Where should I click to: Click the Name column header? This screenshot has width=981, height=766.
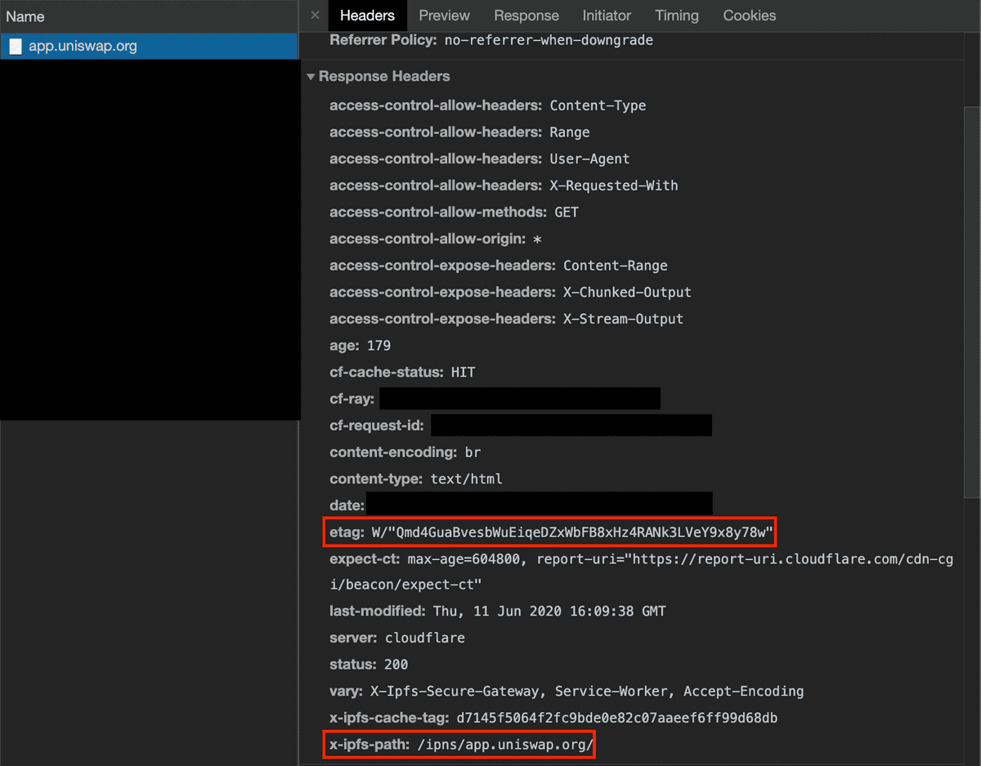[x=25, y=16]
